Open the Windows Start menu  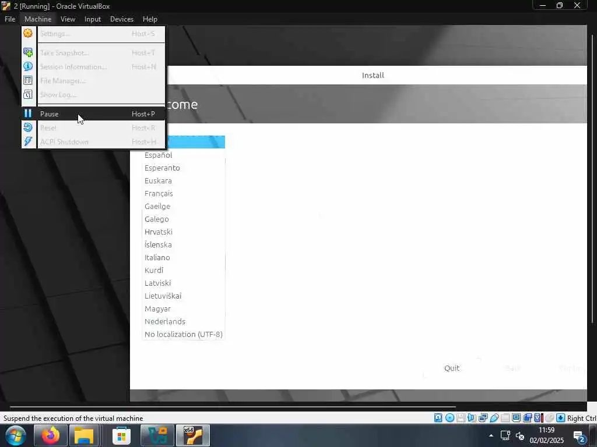[15, 435]
